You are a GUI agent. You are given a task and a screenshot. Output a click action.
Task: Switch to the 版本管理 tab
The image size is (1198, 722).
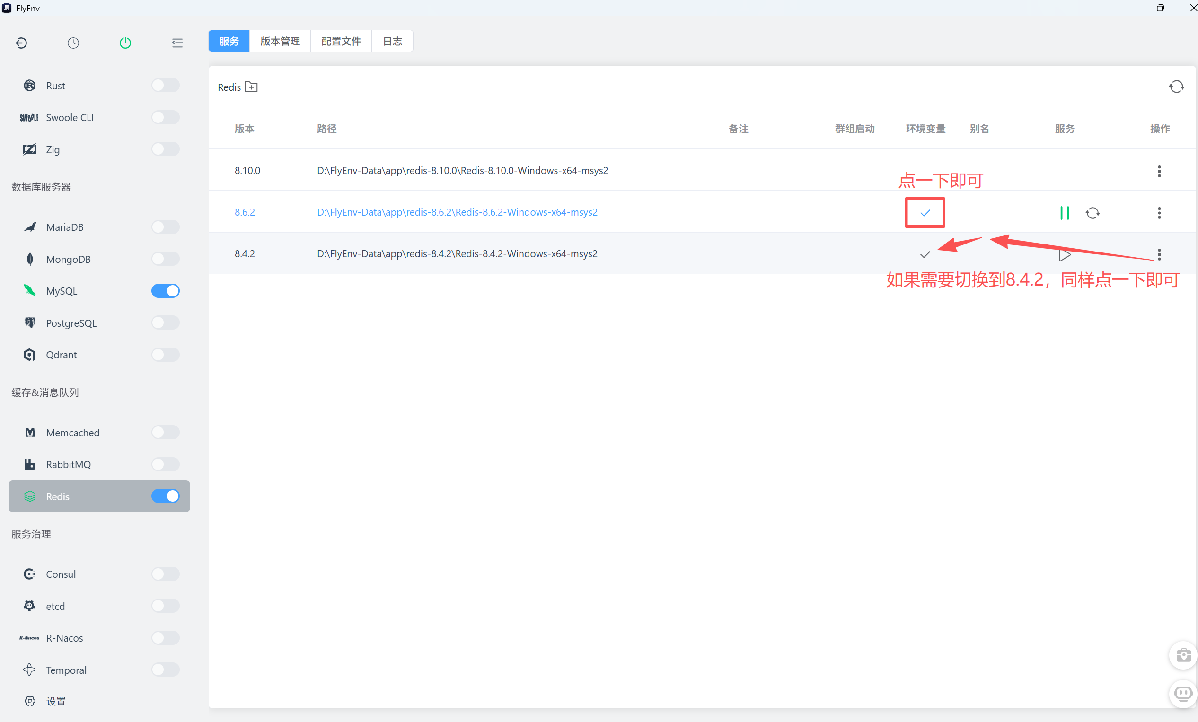coord(280,41)
